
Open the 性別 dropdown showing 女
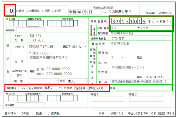click(83, 47)
